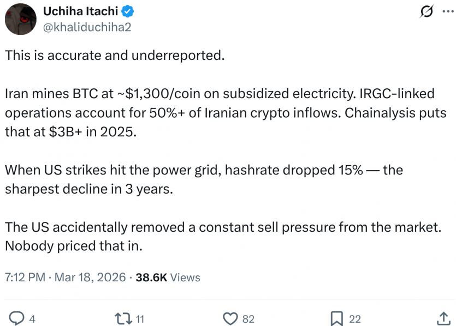Screen dimensions: 456x326
Task: Click the reply count 4
Action: (32, 319)
